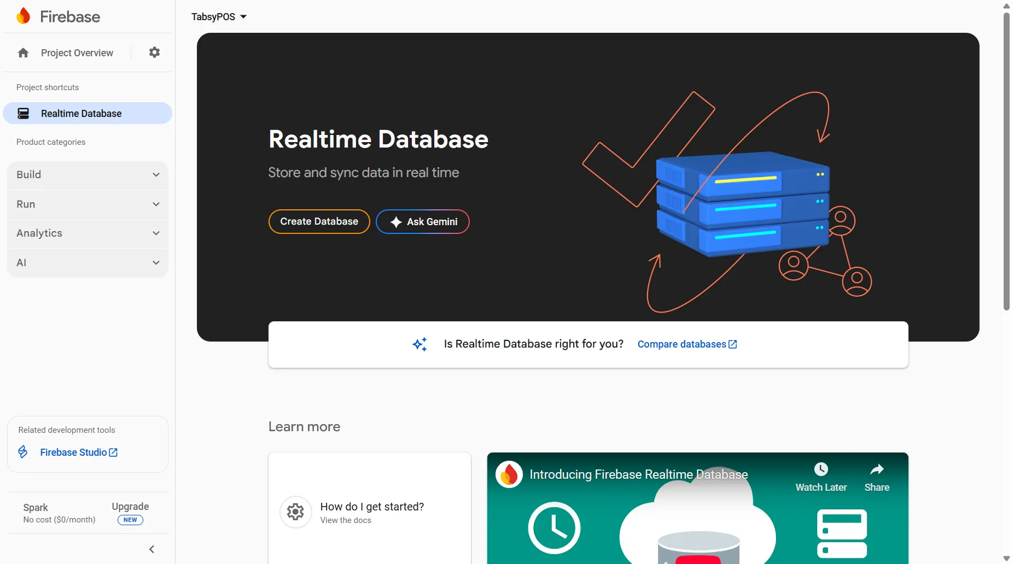1014x564 pixels.
Task: Click the scrollbar up arrow
Action: click(x=1006, y=5)
